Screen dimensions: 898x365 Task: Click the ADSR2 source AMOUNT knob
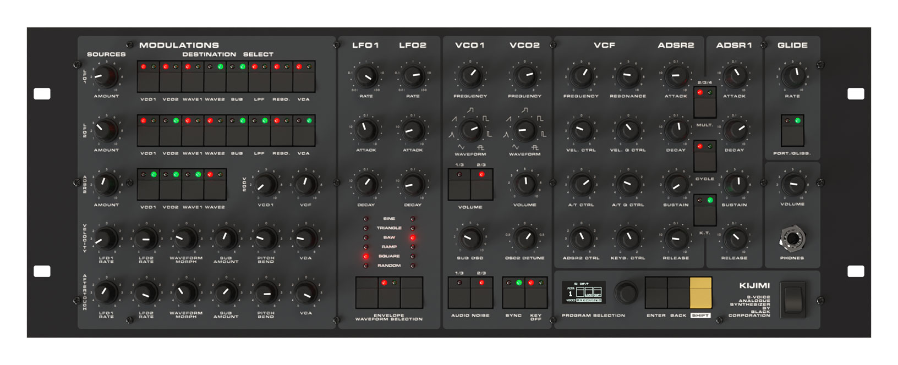105,185
